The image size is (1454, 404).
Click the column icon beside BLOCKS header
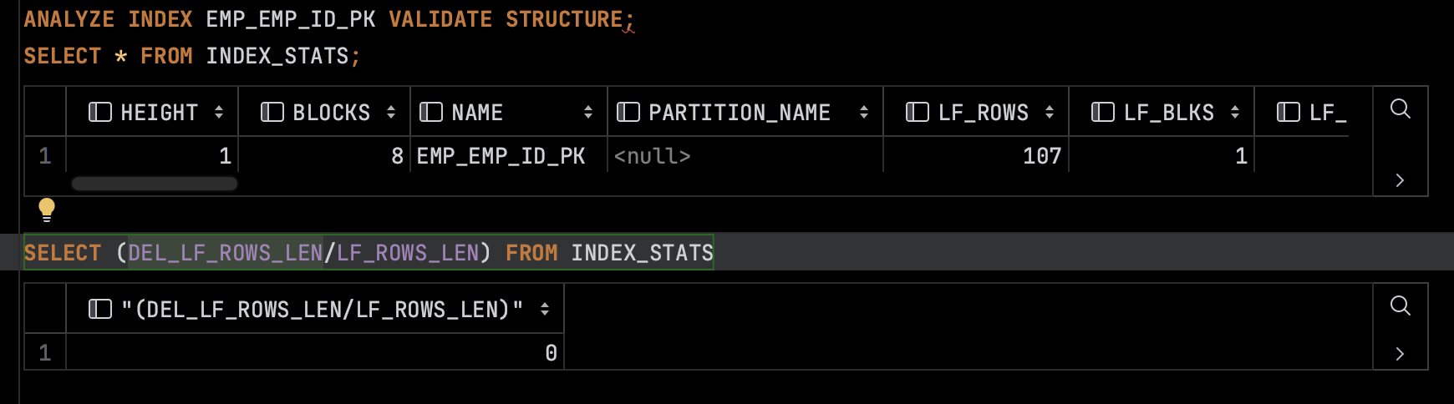pos(272,112)
